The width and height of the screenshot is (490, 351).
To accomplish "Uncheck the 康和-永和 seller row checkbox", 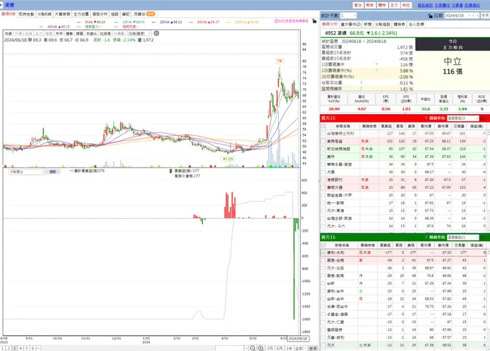I will tap(323, 252).
